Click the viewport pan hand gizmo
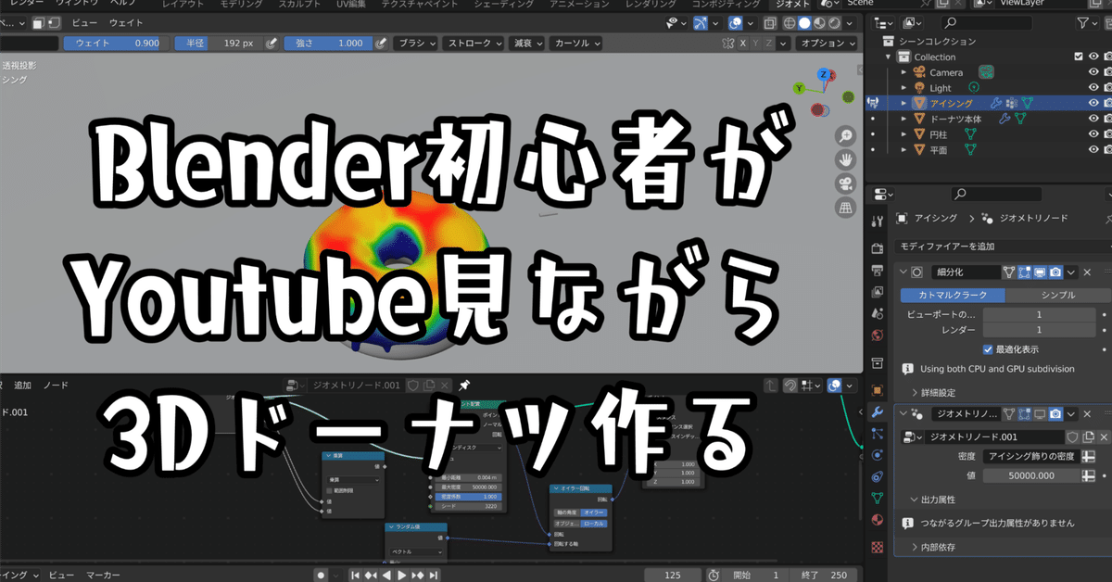 845,159
